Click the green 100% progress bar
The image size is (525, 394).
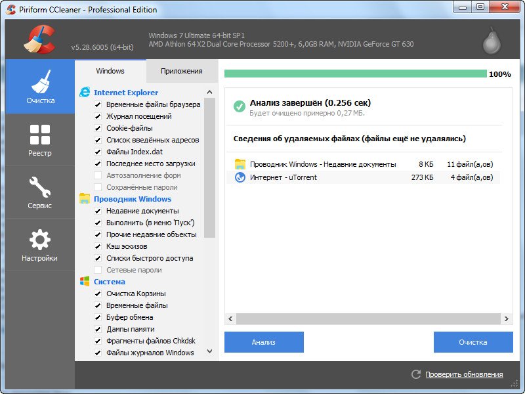pyautogui.click(x=355, y=74)
